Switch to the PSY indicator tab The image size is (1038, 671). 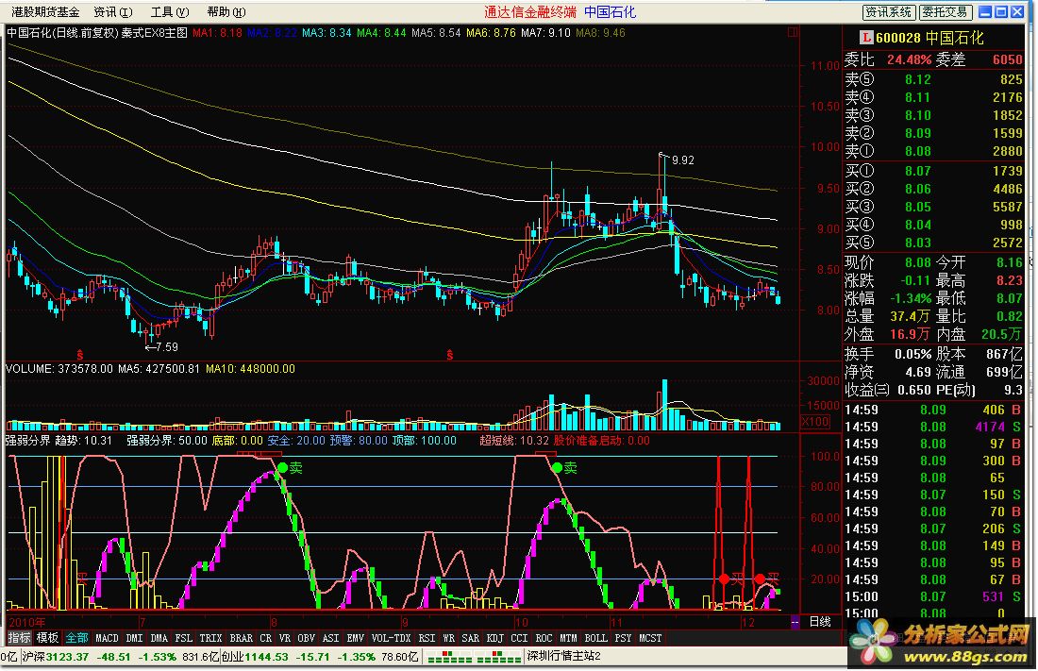623,638
